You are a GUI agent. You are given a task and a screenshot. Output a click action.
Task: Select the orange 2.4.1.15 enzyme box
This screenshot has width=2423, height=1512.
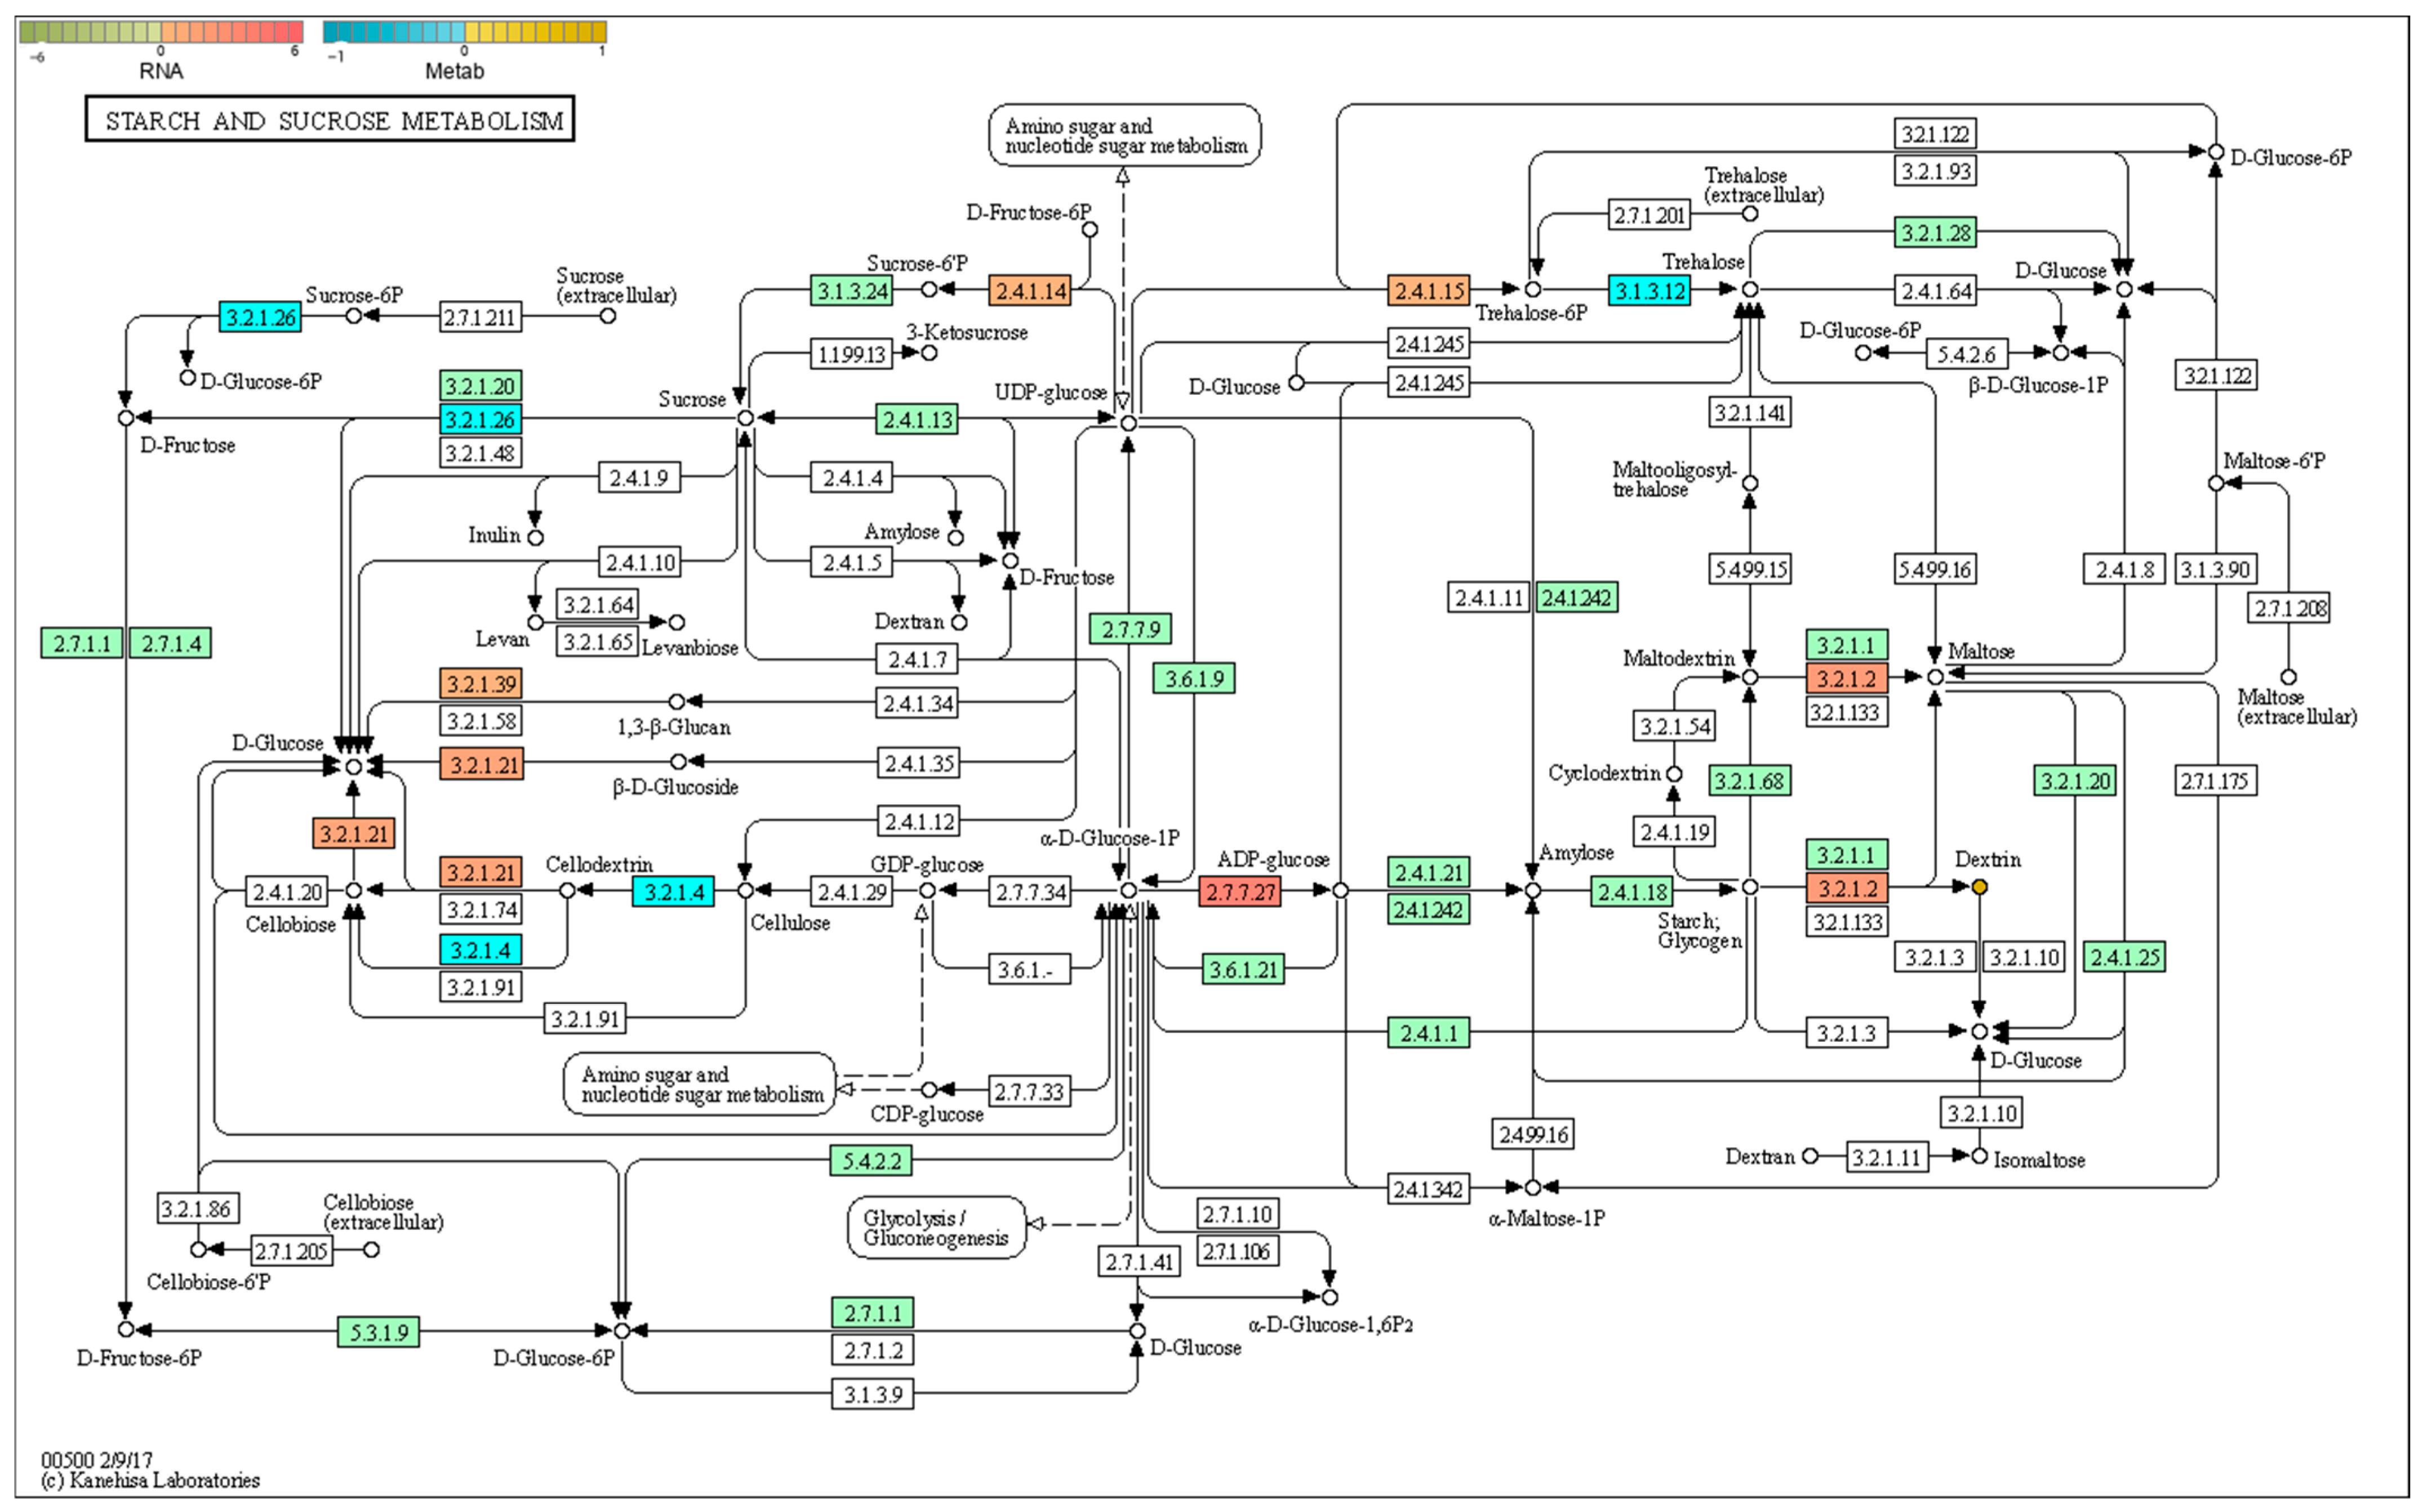(1428, 291)
